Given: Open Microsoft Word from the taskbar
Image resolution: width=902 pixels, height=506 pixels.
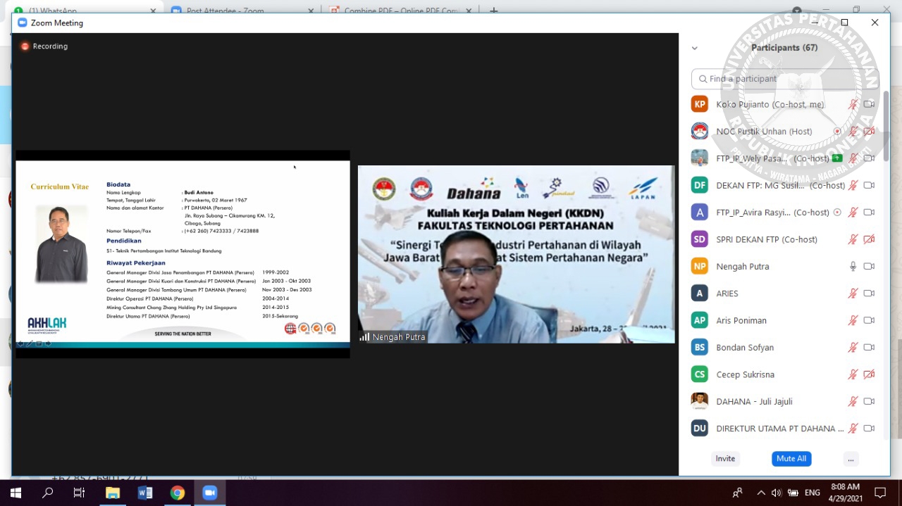Looking at the screenshot, I should pyautogui.click(x=145, y=493).
